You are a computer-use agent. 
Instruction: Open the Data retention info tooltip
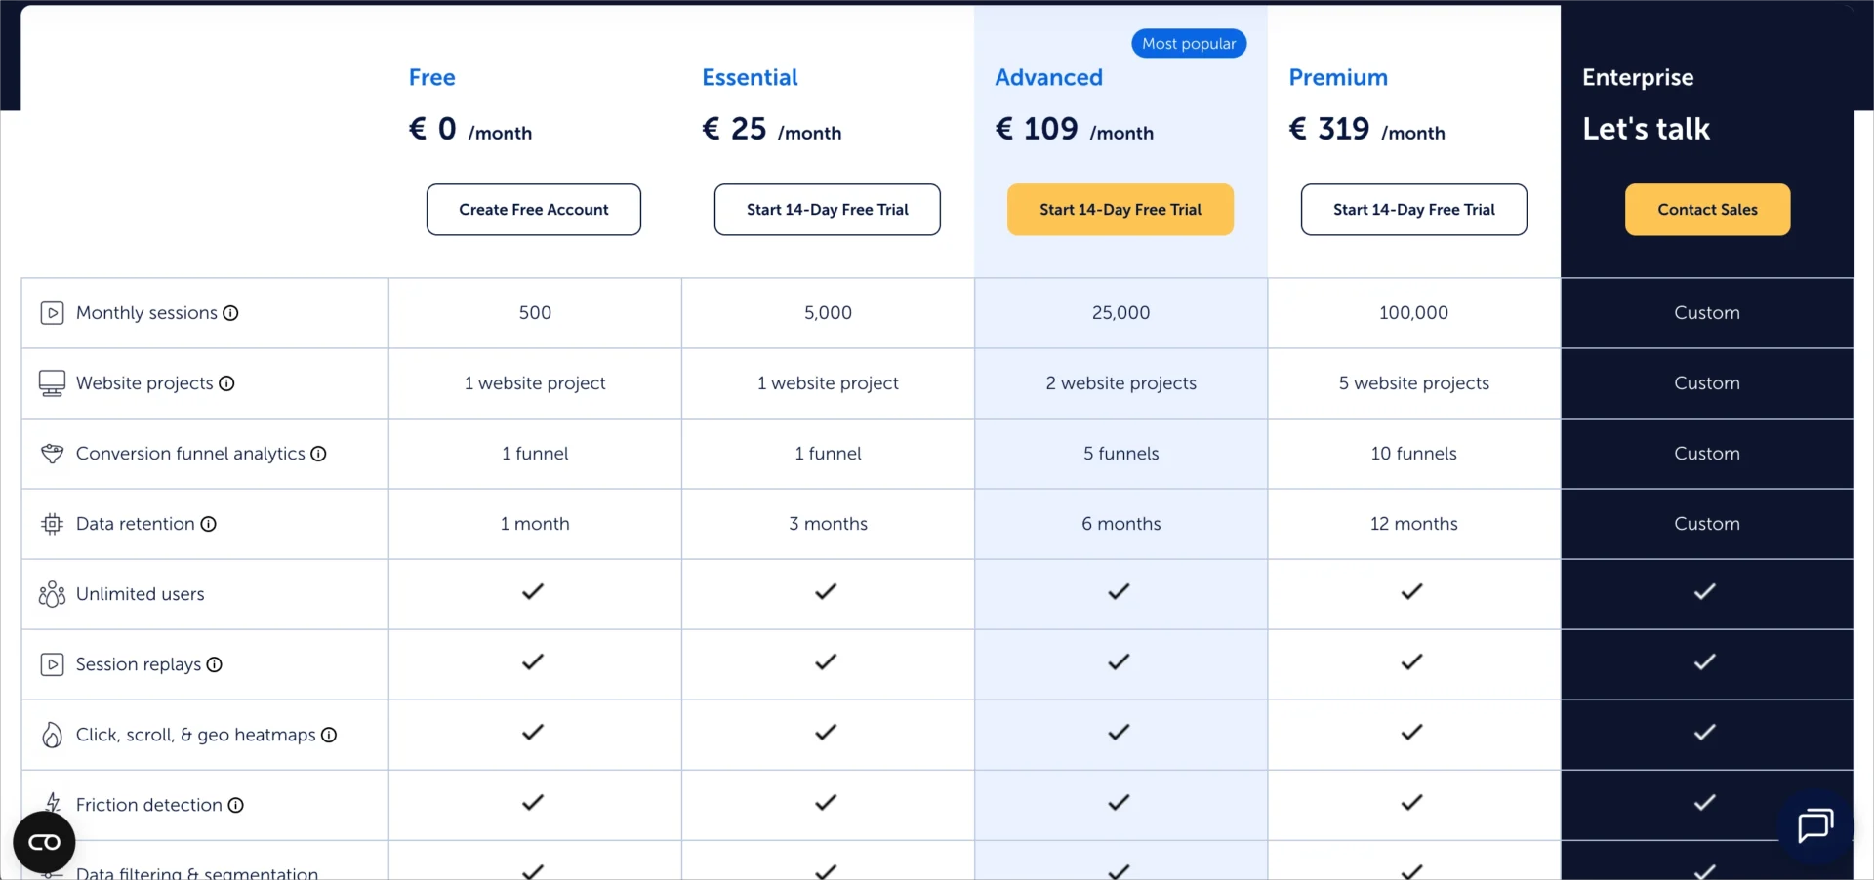[210, 524]
